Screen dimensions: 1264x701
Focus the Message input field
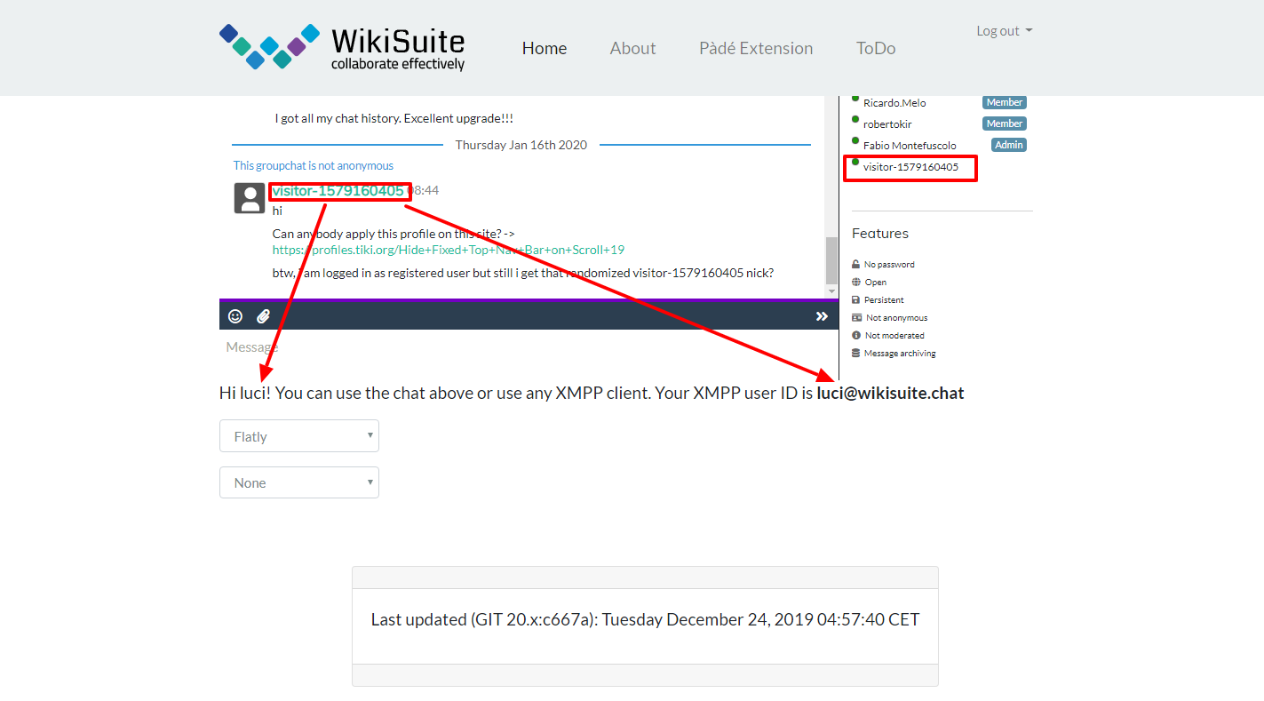coord(529,347)
